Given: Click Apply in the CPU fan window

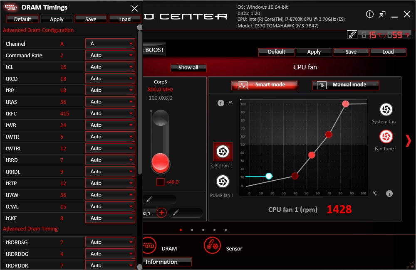Looking at the screenshot, I should [314, 52].
